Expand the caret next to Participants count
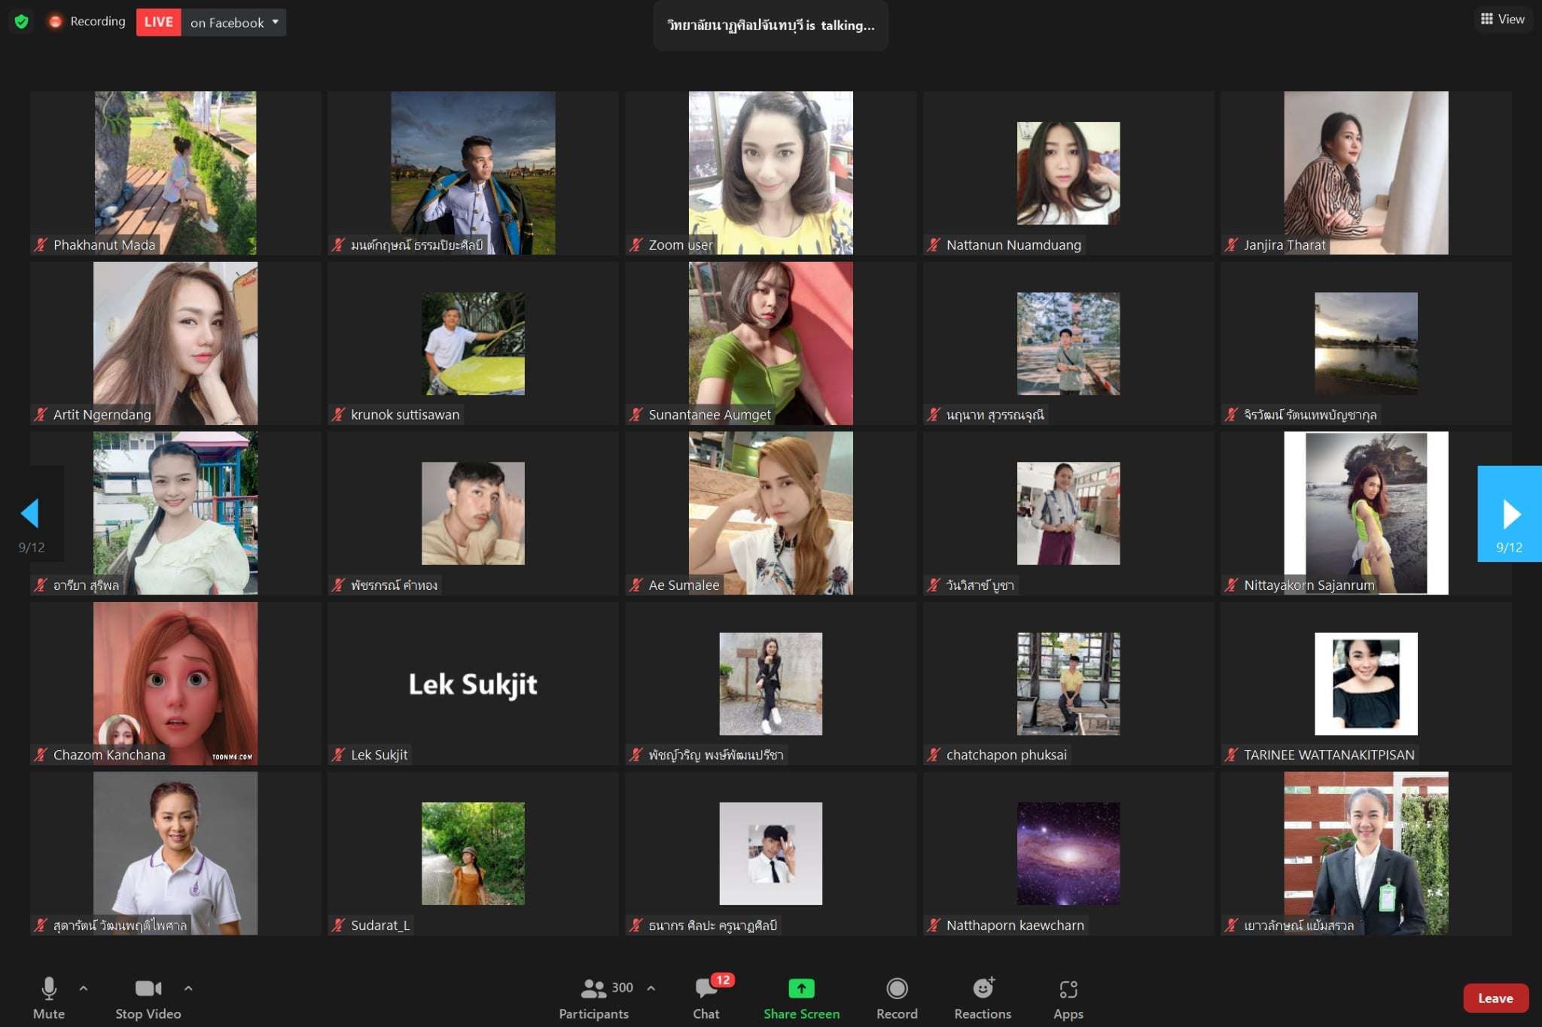 [x=651, y=989]
